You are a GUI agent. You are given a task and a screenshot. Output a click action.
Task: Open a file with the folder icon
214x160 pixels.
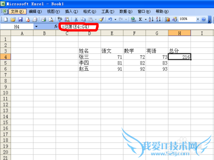coord(13,19)
